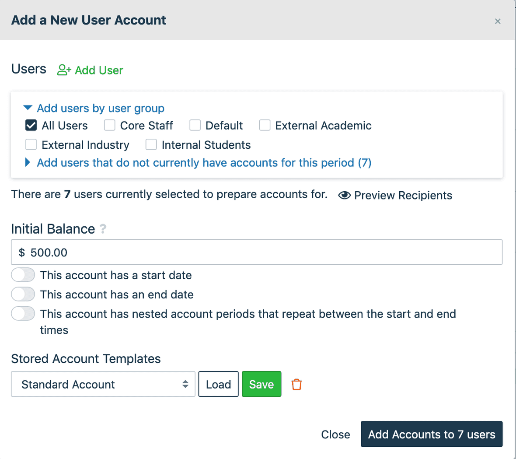Select the External Industry group
Screen dimensions: 516x459
coord(31,144)
